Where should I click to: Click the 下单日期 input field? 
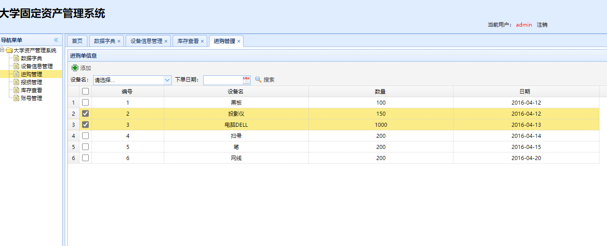pyautogui.click(x=223, y=80)
